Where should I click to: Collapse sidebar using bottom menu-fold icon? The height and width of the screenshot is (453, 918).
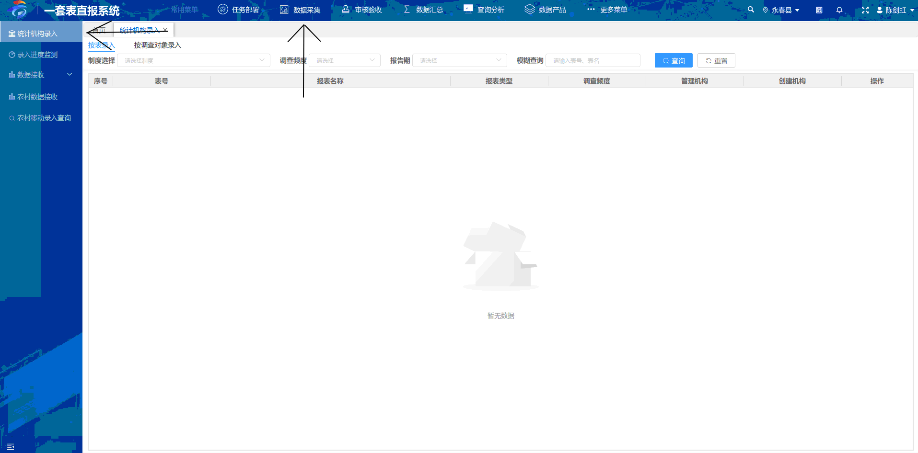point(11,446)
